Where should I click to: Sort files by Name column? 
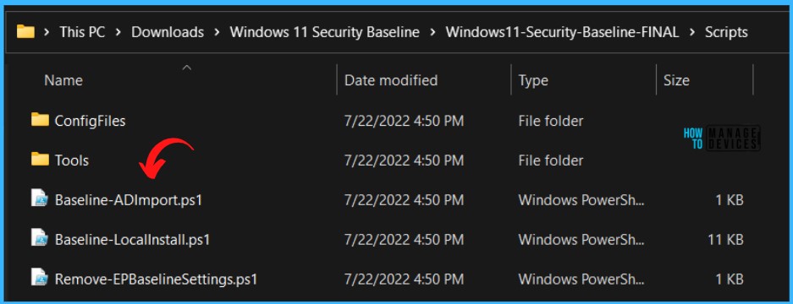pos(63,80)
